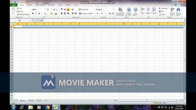Open the File tab

pos(13,5)
